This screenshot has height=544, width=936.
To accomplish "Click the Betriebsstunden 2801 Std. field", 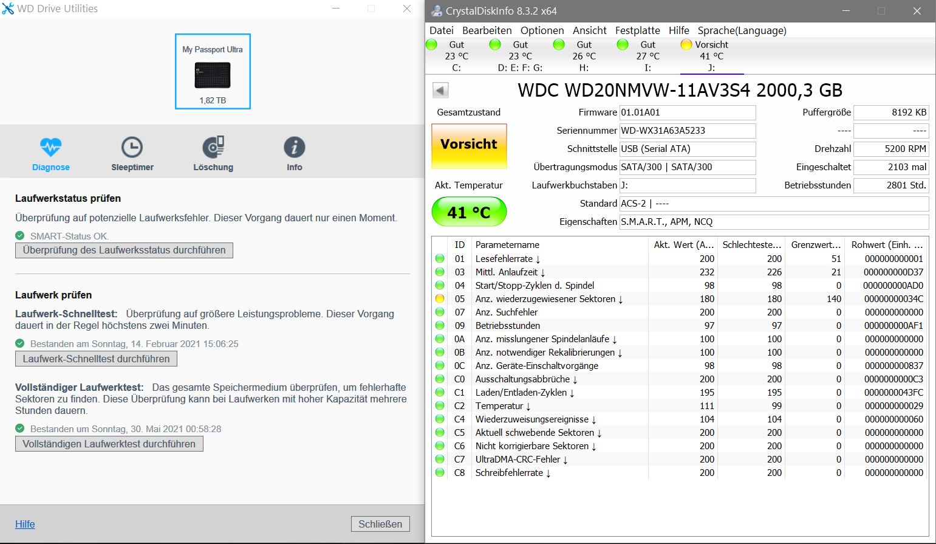I will [891, 185].
